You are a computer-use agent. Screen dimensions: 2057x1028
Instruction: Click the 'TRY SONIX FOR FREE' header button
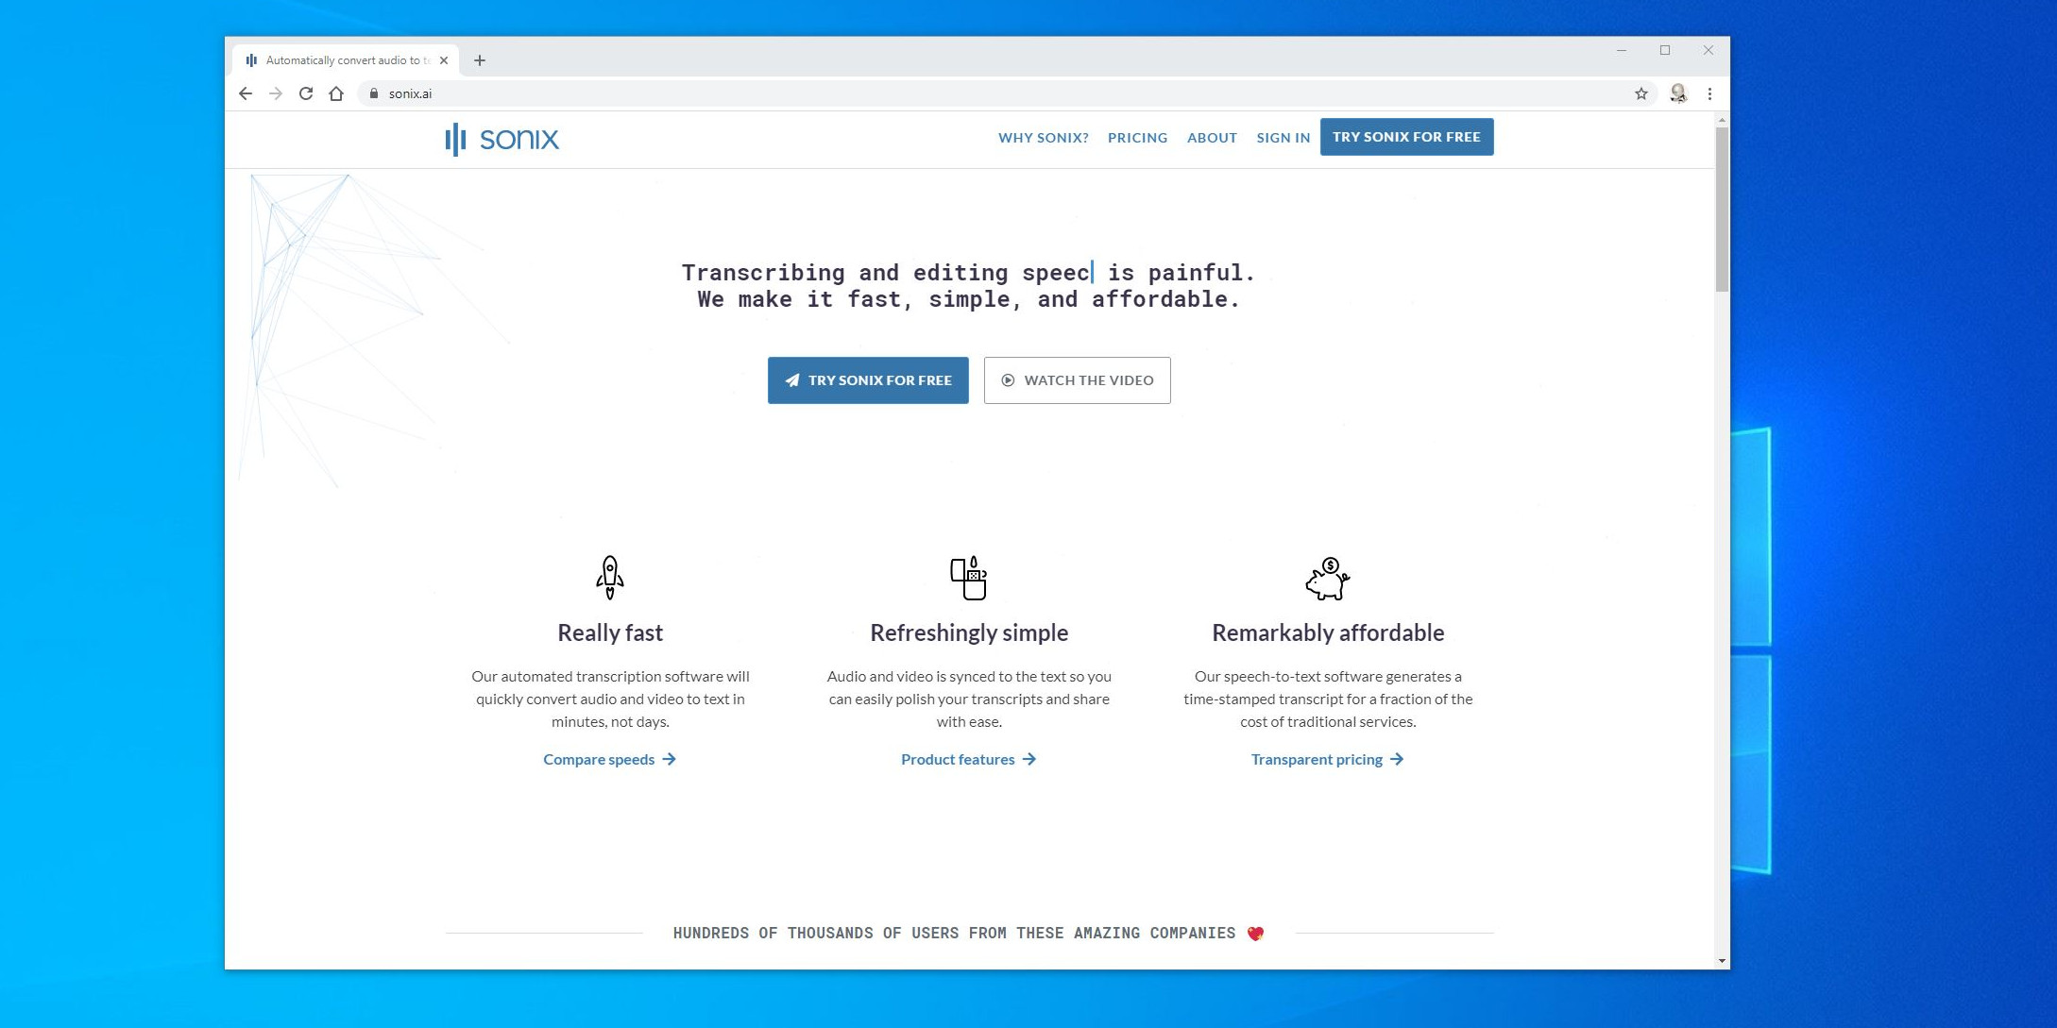click(1406, 136)
